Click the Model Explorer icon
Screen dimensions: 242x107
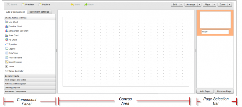tap(7, 62)
